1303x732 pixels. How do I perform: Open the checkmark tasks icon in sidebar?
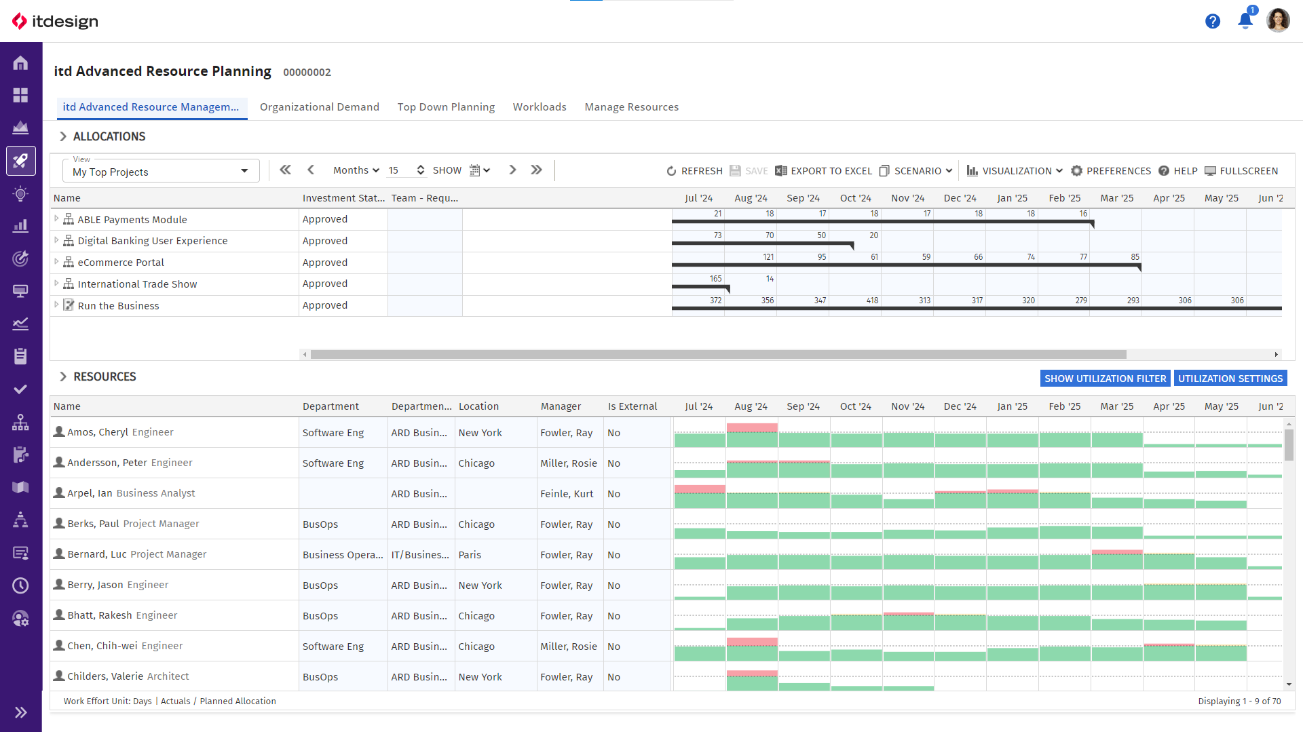[20, 389]
